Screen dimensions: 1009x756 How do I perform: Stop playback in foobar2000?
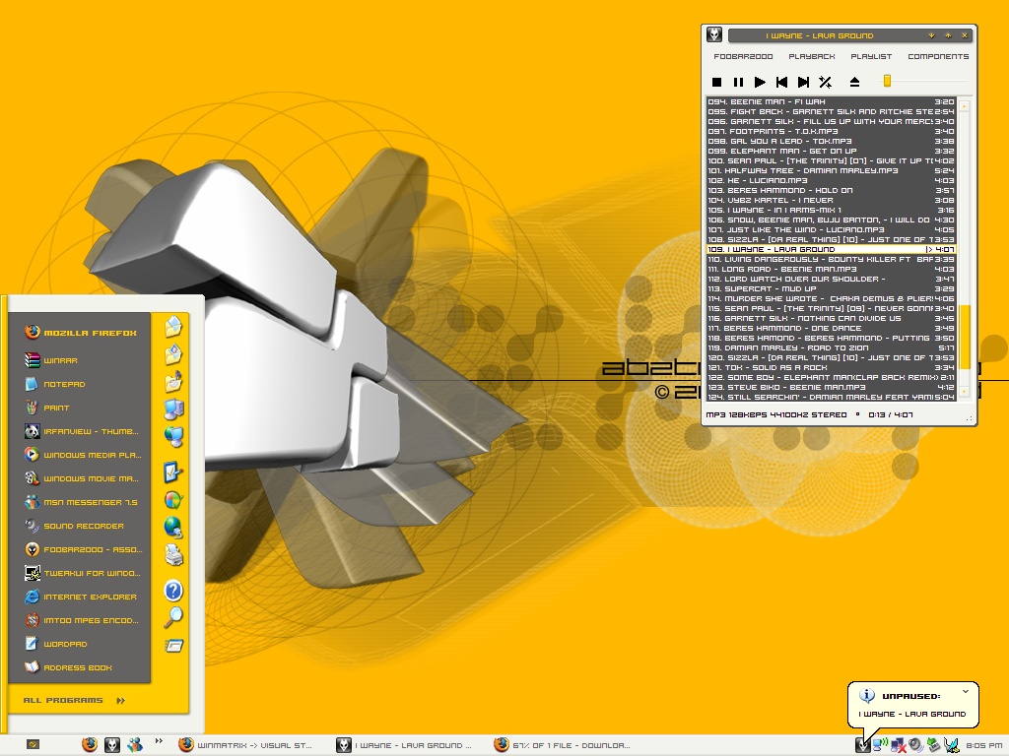pos(717,82)
